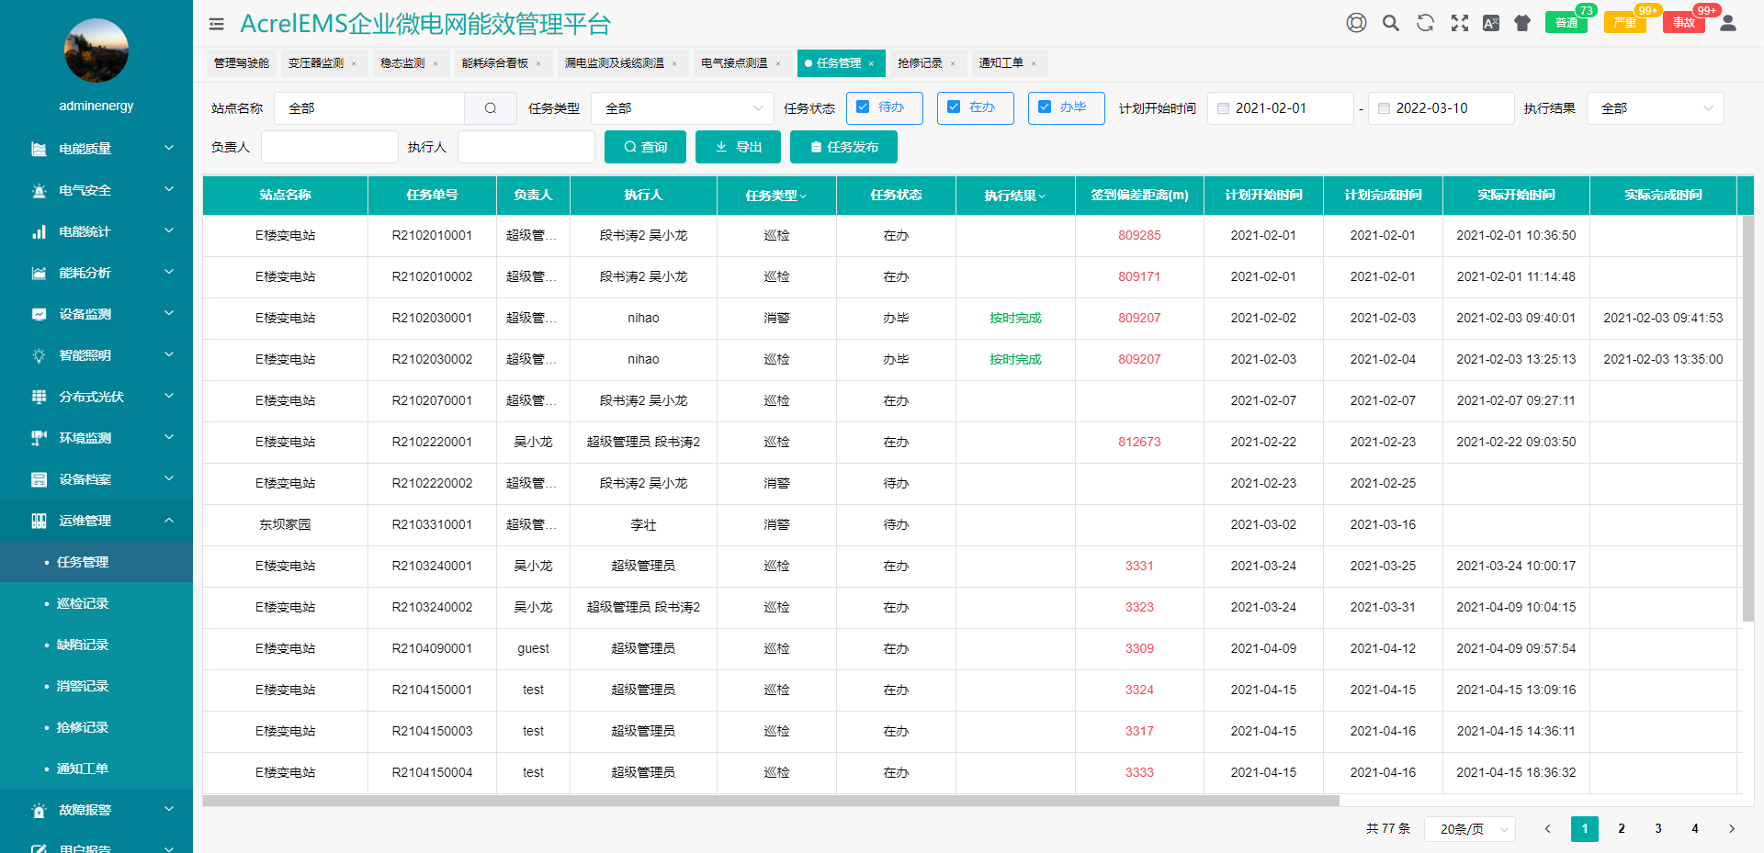This screenshot has height=853, width=1764.
Task: Toggle the sidebar hamburger menu icon
Action: pyautogui.click(x=217, y=25)
